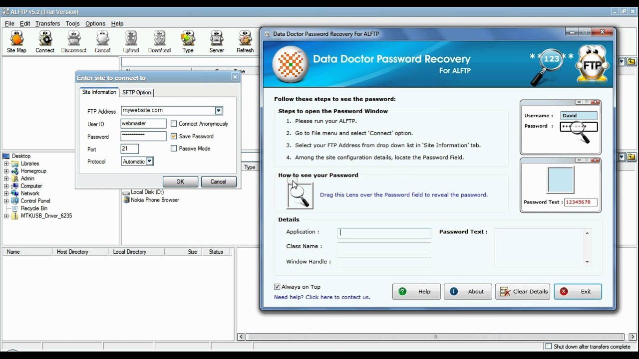Click OK in the connect dialog
639x359 pixels.
(180, 181)
